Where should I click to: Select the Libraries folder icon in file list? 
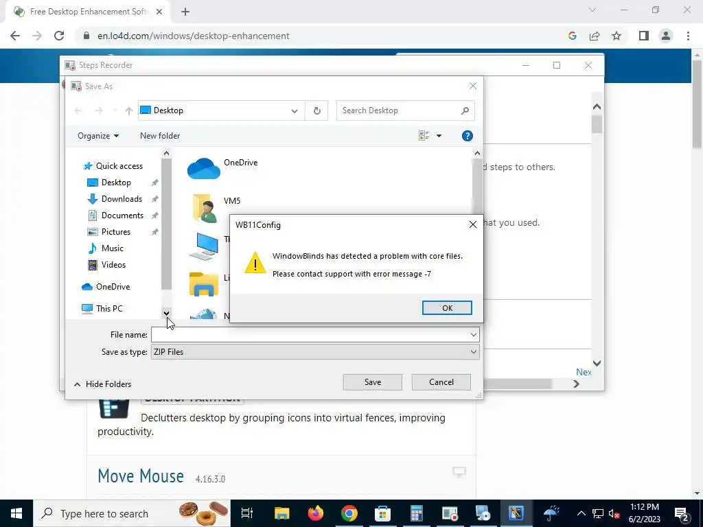pyautogui.click(x=204, y=284)
